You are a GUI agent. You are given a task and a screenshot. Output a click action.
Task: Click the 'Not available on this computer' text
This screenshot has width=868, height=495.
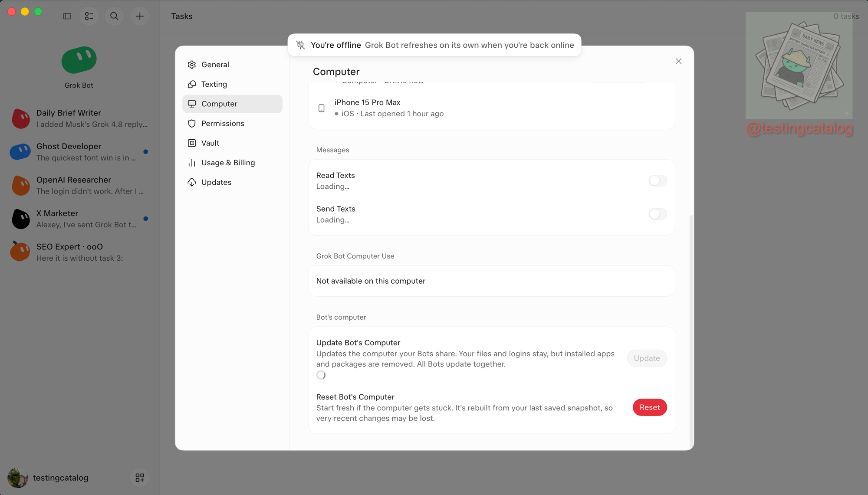coord(371,281)
